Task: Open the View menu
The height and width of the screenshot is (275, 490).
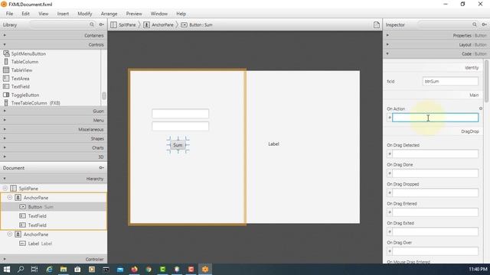Action: (x=43, y=14)
